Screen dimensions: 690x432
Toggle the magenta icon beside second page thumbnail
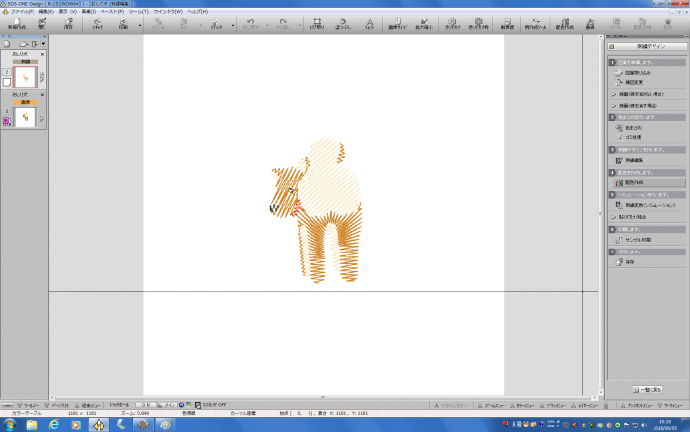pyautogui.click(x=6, y=120)
